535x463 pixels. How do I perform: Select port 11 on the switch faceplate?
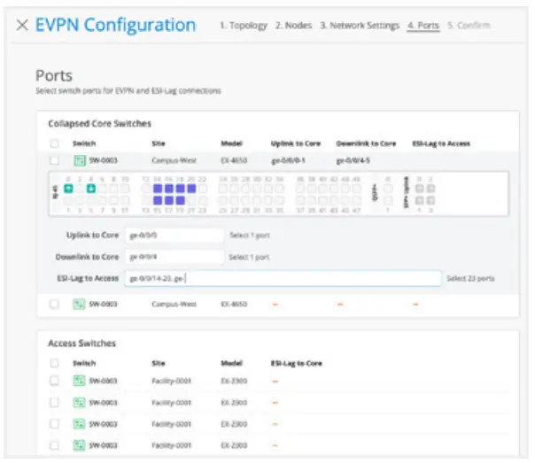pos(125,200)
